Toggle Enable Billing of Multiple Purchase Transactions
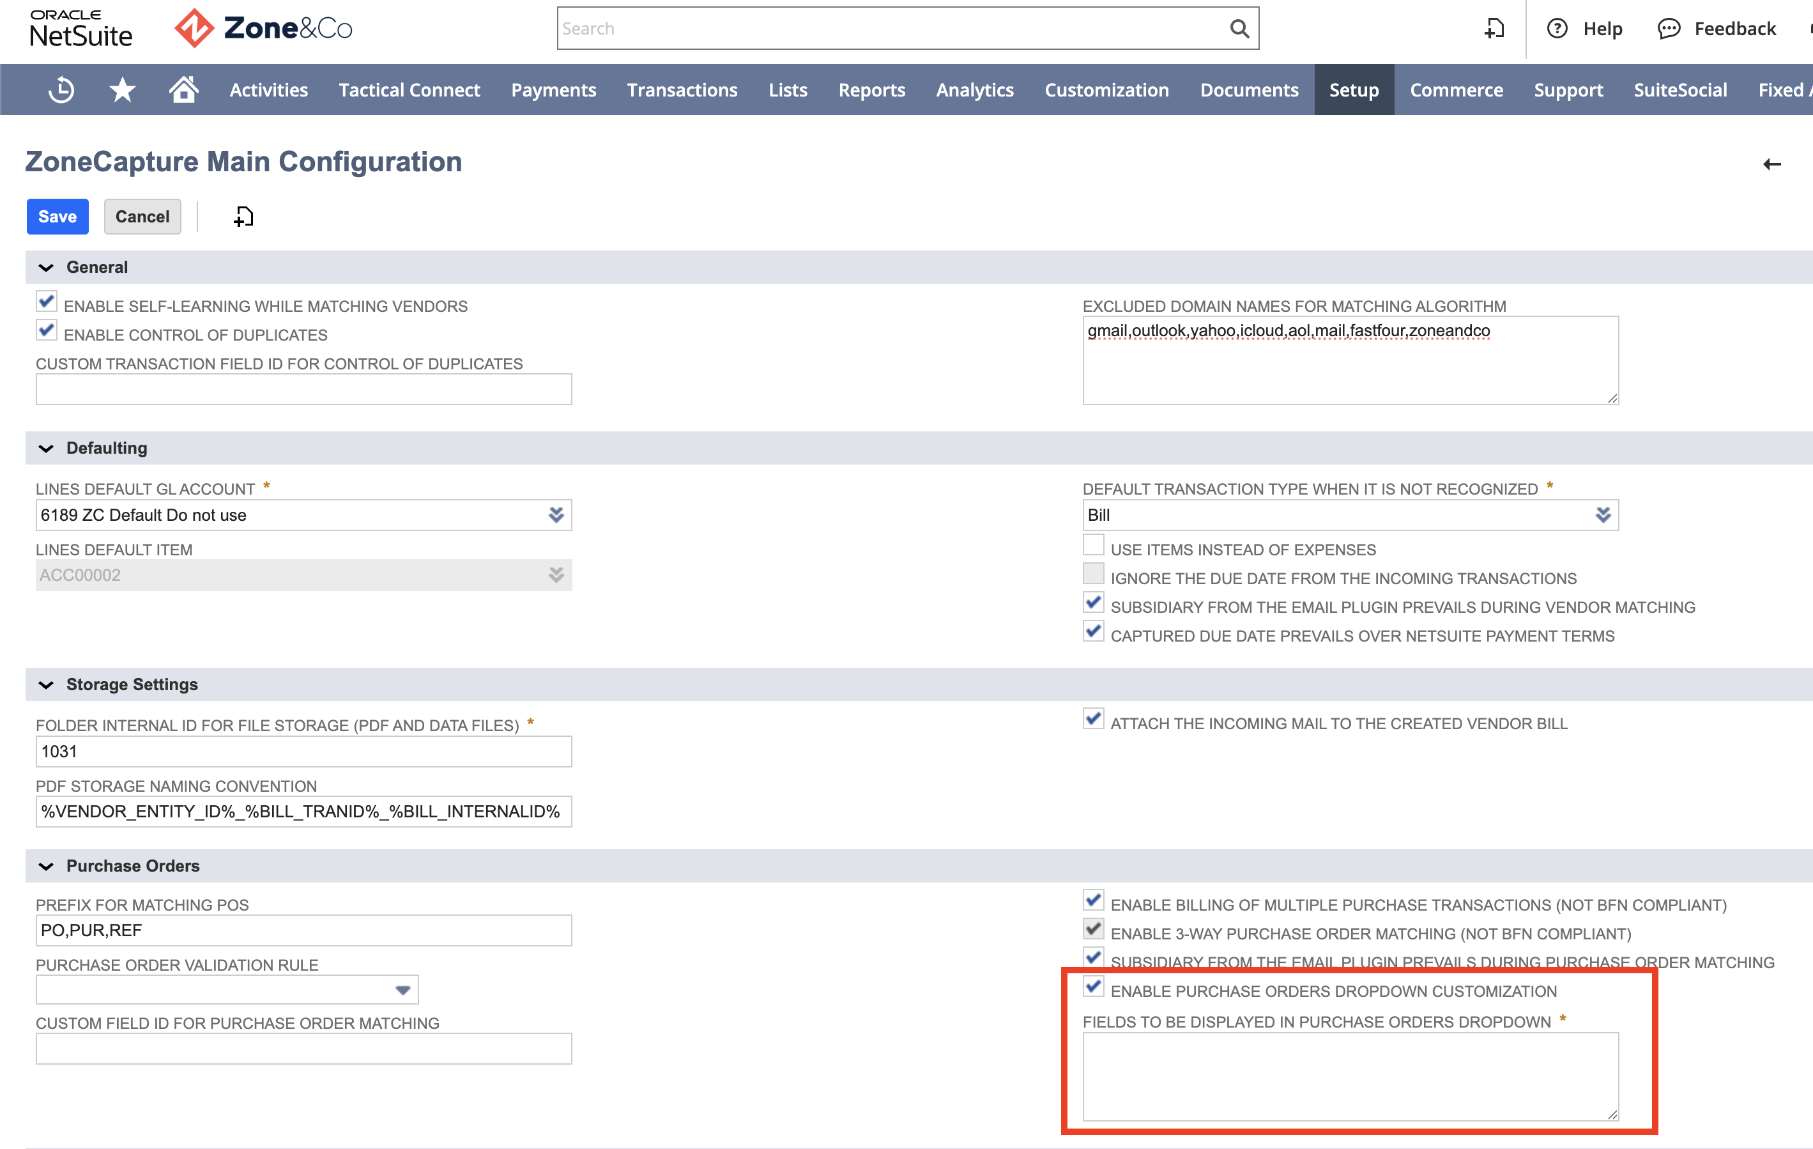 click(1093, 900)
